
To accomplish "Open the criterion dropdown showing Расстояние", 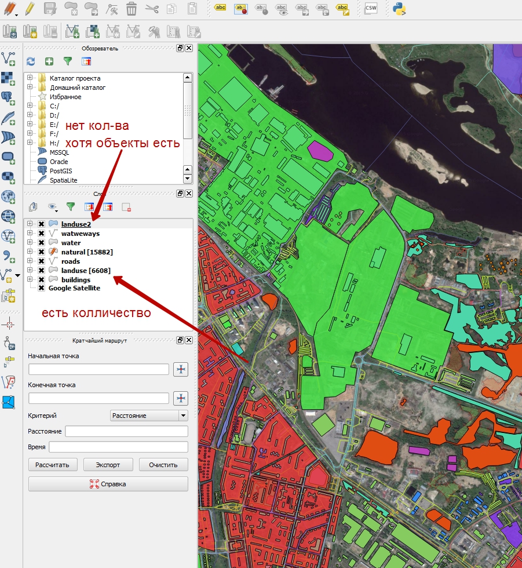I will pyautogui.click(x=149, y=416).
